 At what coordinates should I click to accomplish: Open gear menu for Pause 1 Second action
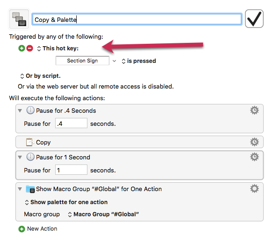[254, 157]
